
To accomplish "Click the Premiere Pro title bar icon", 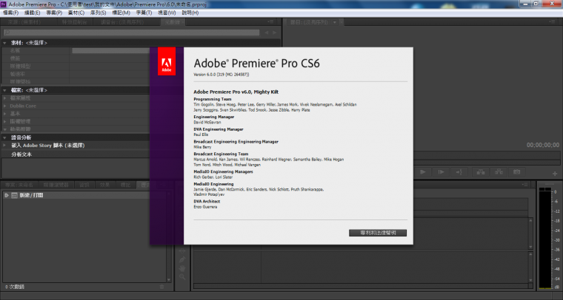I will [4, 4].
